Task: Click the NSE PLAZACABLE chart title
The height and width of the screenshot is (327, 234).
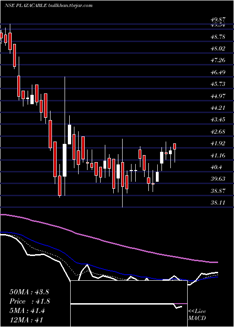Action: (49, 6)
